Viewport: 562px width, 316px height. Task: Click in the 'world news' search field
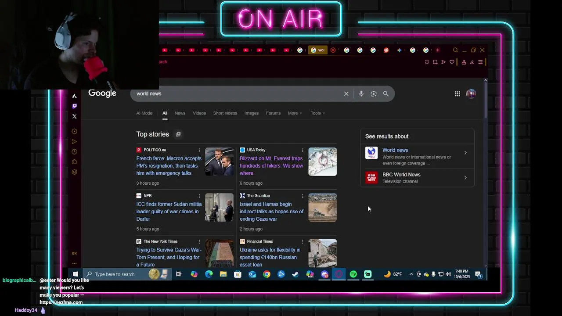[237, 93]
